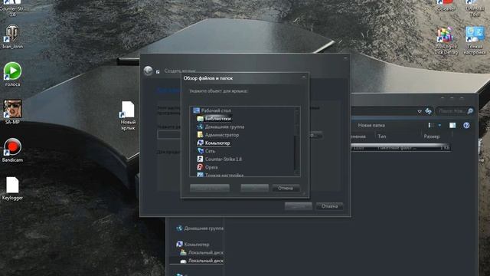
Task: Select the highlighted file row in Explorer
Action: [400, 148]
